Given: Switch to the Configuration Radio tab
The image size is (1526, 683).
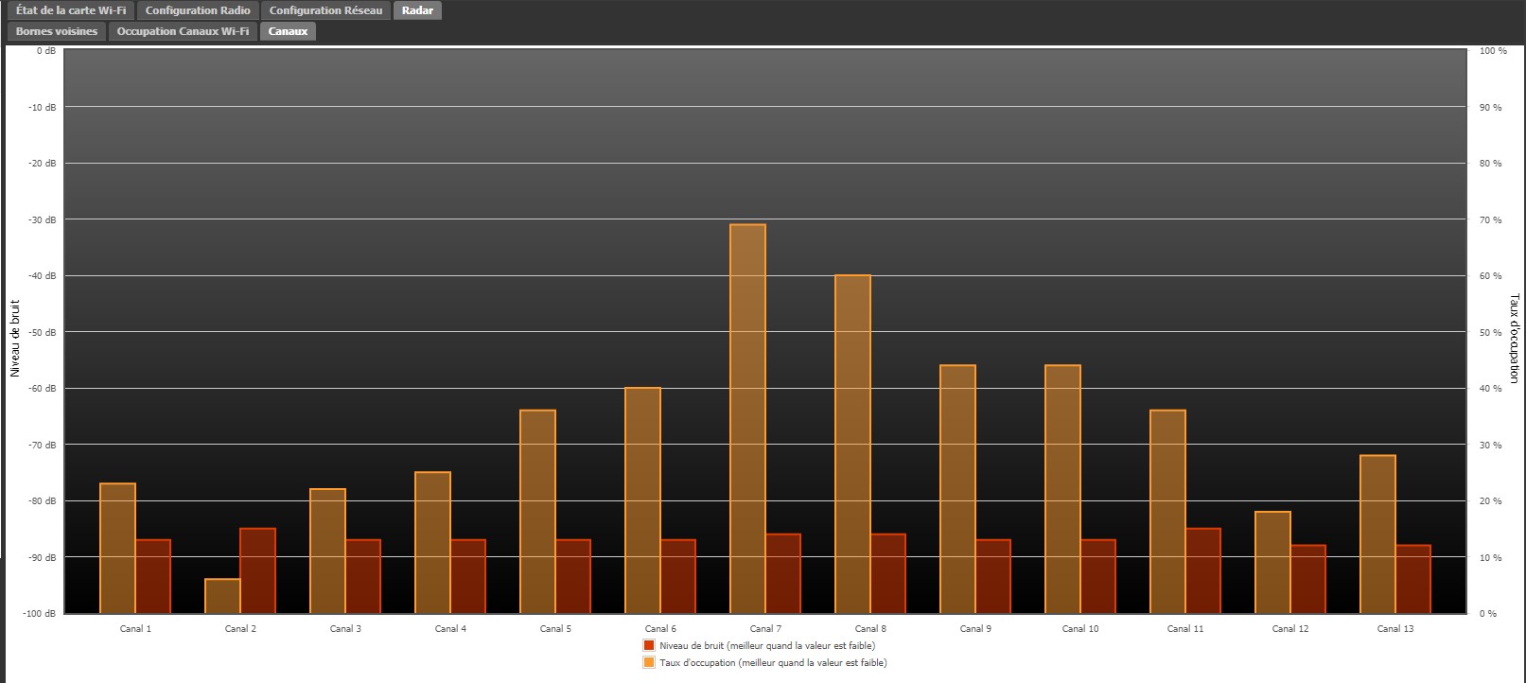Looking at the screenshot, I should coord(198,10).
